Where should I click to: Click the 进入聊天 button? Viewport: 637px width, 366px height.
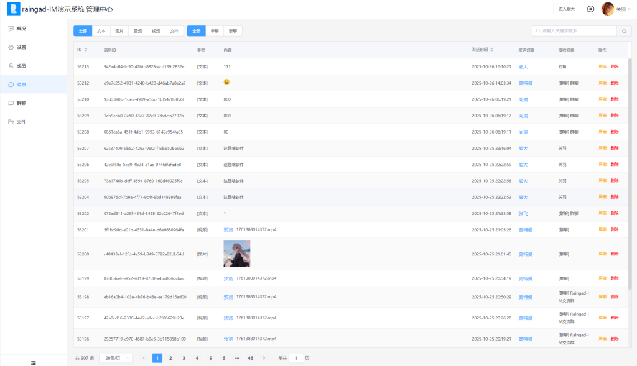(567, 9)
